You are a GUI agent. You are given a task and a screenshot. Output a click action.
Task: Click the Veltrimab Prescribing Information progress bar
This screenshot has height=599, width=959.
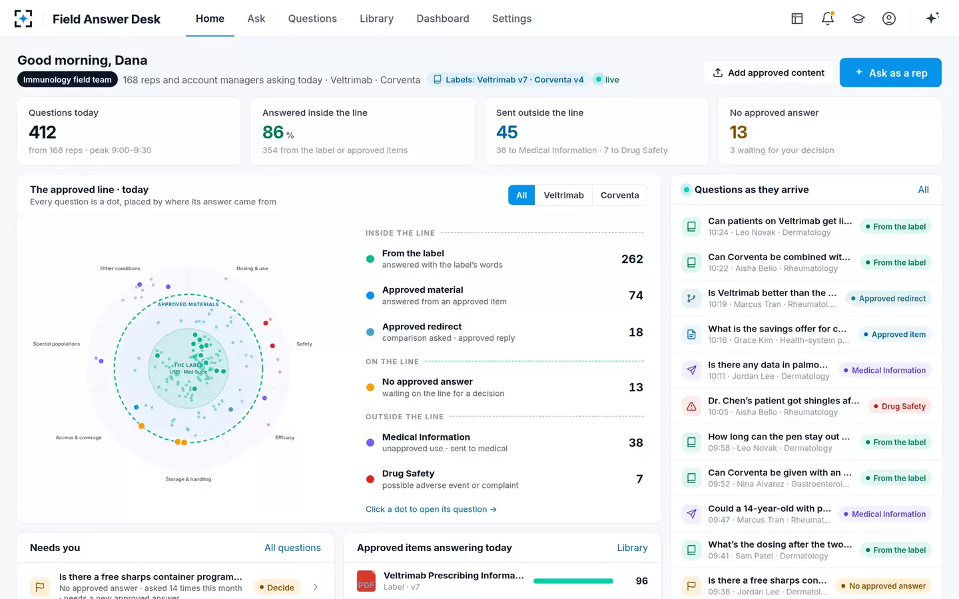pos(573,581)
